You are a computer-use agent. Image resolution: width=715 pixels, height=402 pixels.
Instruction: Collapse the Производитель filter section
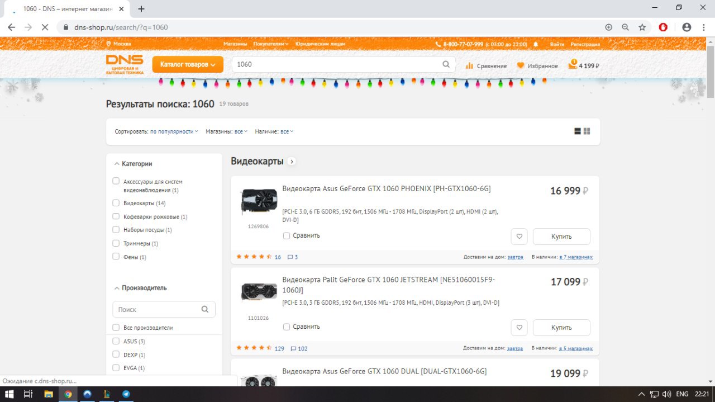point(140,288)
